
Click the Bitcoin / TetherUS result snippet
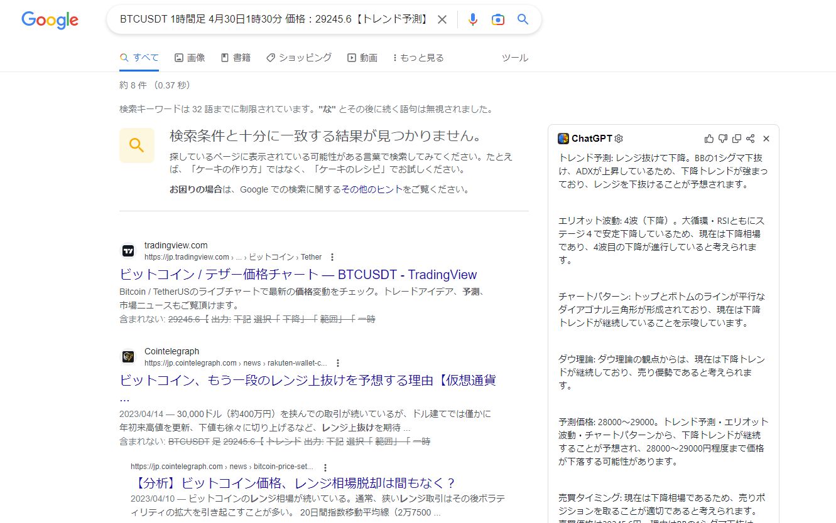(x=302, y=298)
